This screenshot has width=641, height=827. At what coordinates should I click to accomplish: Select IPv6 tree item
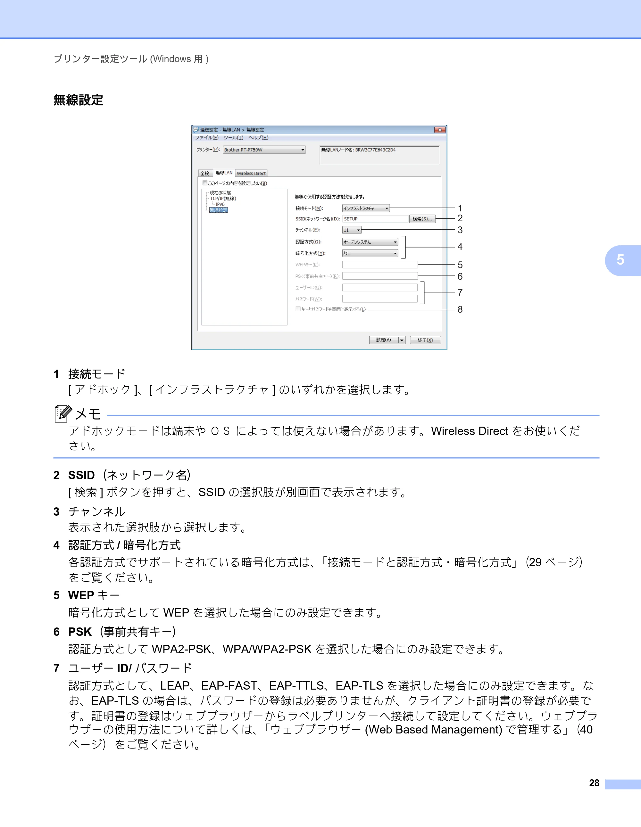[x=220, y=204]
